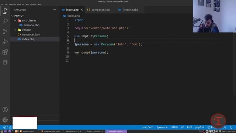The height and width of the screenshot is (133, 236).
Task: Open the Explorer view in activity bar
Action: tap(5, 11)
